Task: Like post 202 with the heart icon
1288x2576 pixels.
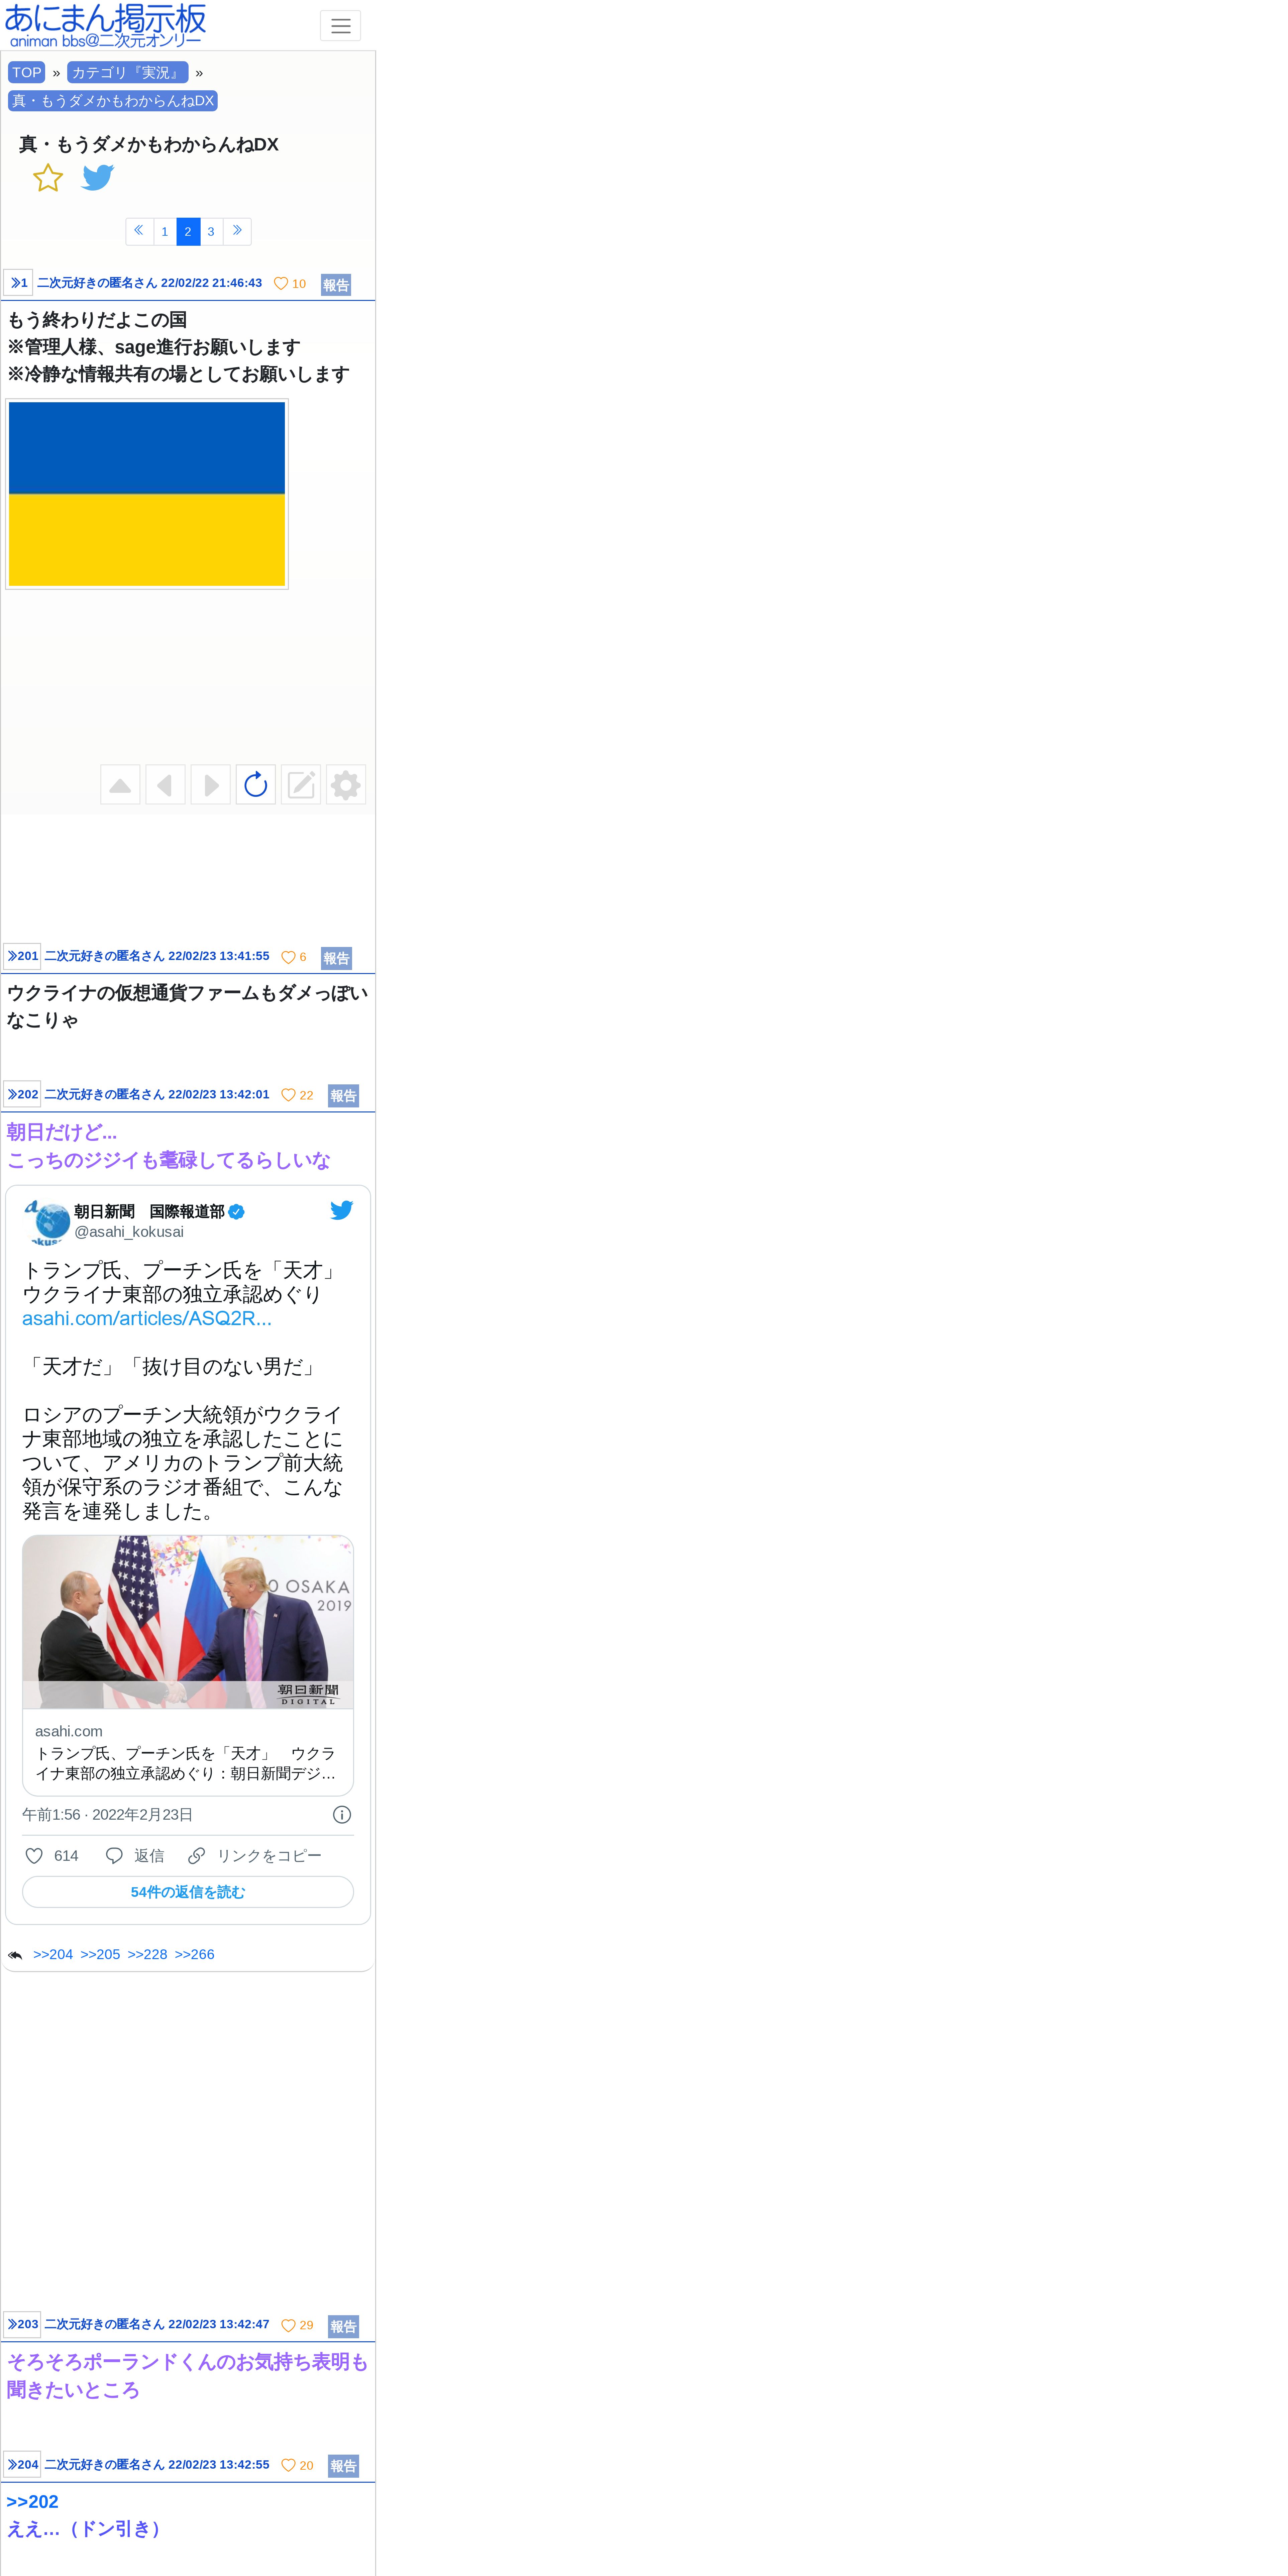Action: click(x=288, y=1095)
